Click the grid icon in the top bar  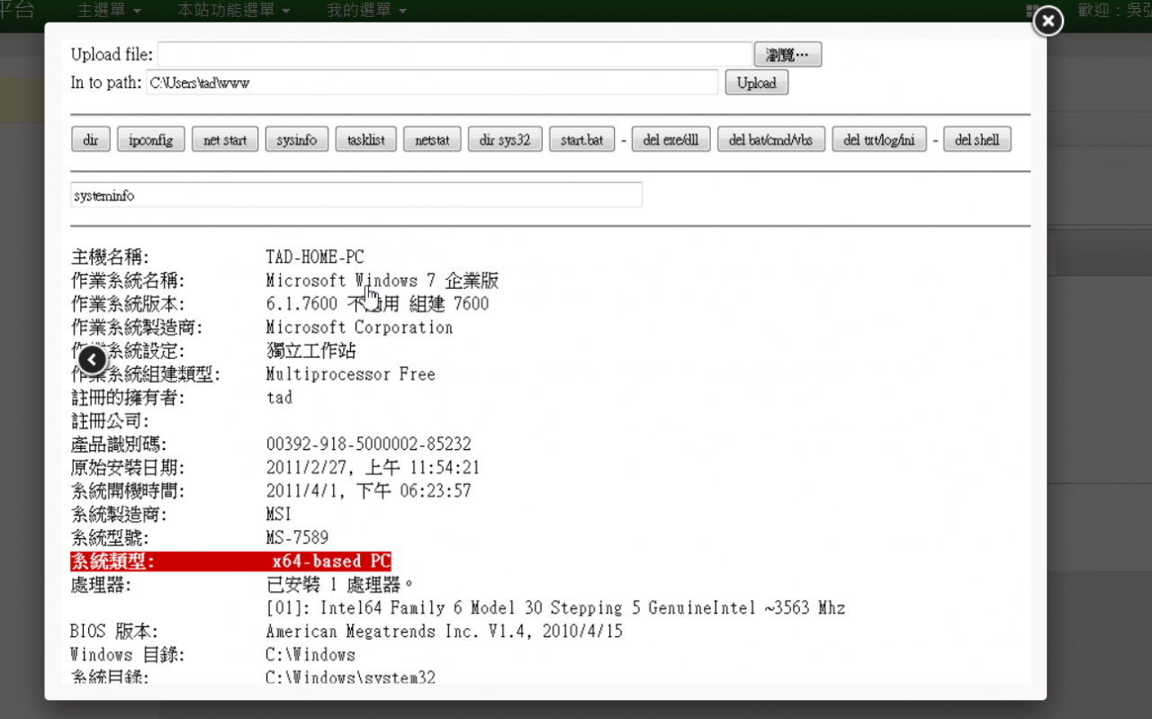(1033, 11)
